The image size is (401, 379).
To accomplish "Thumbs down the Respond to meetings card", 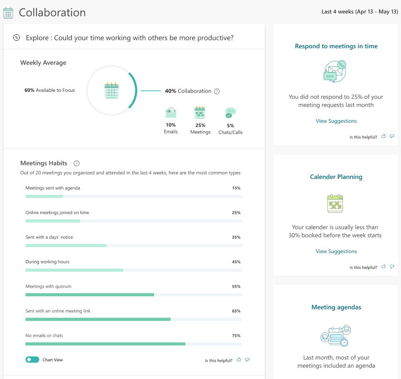I will click(x=392, y=136).
